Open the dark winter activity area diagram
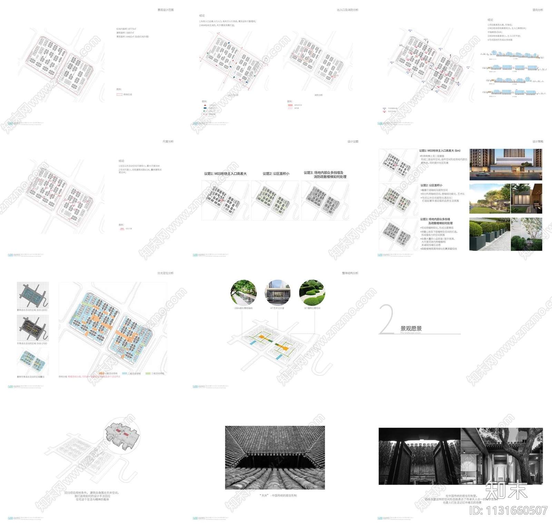The height and width of the screenshot is (524, 552). tap(33, 328)
